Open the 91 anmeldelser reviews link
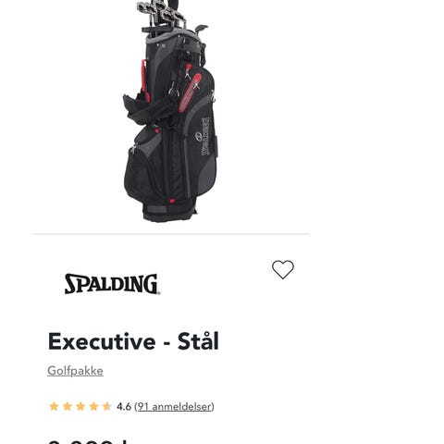 click(175, 406)
